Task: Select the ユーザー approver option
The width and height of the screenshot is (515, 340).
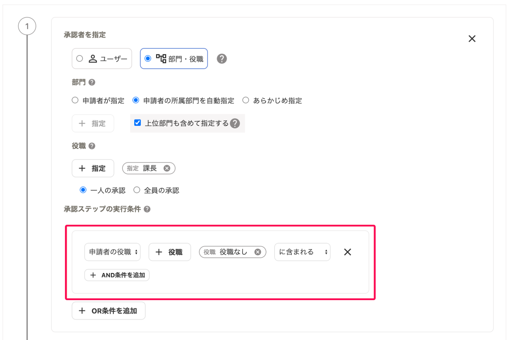Action: click(102, 59)
